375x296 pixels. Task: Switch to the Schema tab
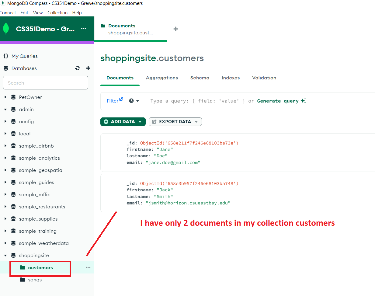pos(200,78)
